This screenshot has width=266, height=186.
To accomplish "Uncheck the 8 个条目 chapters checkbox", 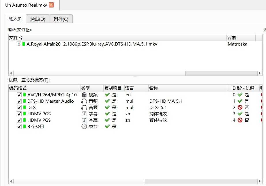I will point(19,127).
